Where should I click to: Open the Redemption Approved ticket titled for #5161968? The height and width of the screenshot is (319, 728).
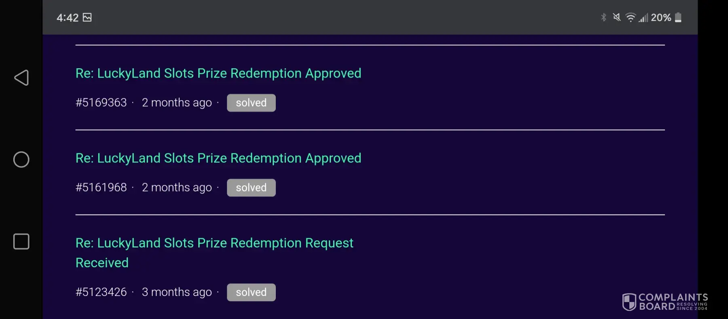(x=218, y=158)
